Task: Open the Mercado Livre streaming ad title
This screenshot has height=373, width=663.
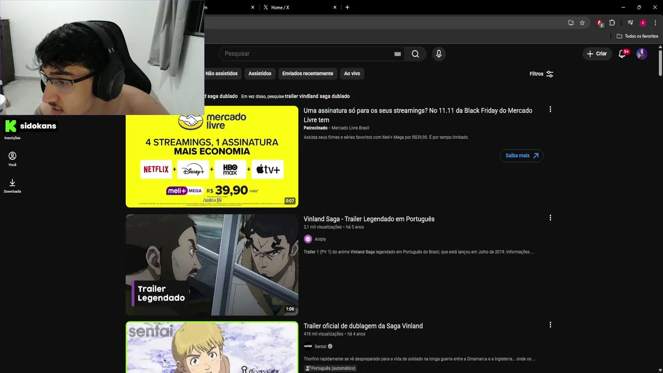Action: click(417, 115)
